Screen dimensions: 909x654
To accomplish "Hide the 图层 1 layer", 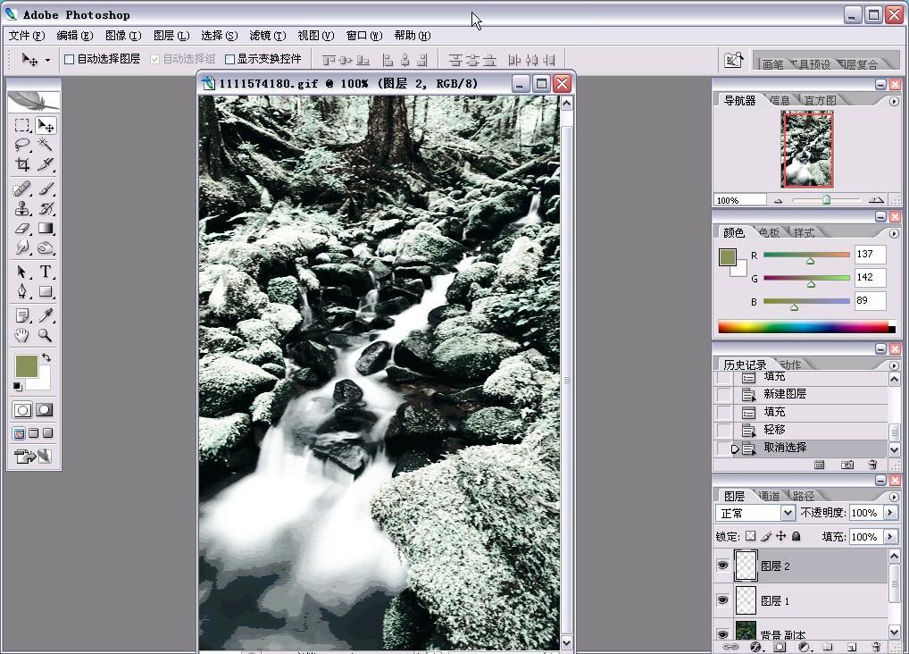I will pyautogui.click(x=722, y=600).
